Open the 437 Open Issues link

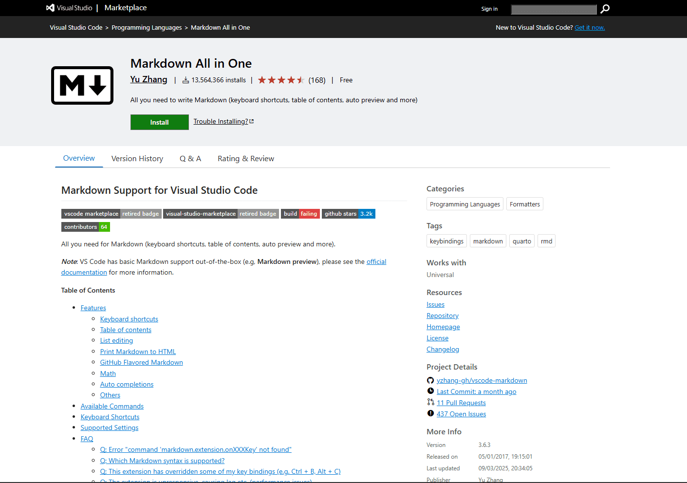click(x=462, y=414)
